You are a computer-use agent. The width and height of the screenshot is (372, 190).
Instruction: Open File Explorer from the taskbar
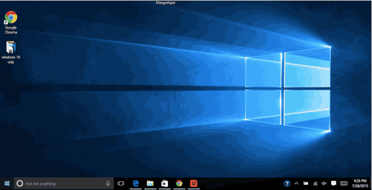tap(150, 183)
